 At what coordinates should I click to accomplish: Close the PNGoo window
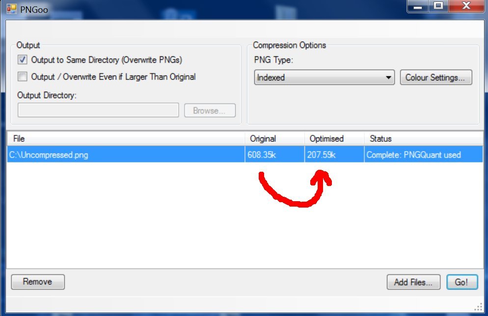[466, 6]
